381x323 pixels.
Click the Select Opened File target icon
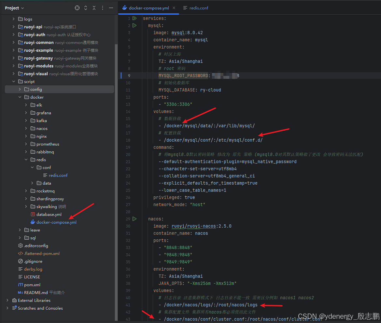pos(77,8)
